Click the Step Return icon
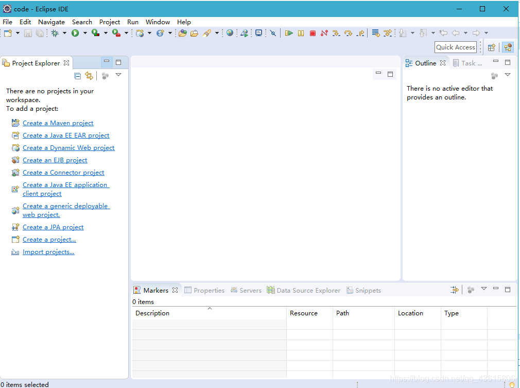This screenshot has height=388, width=520. 360,33
